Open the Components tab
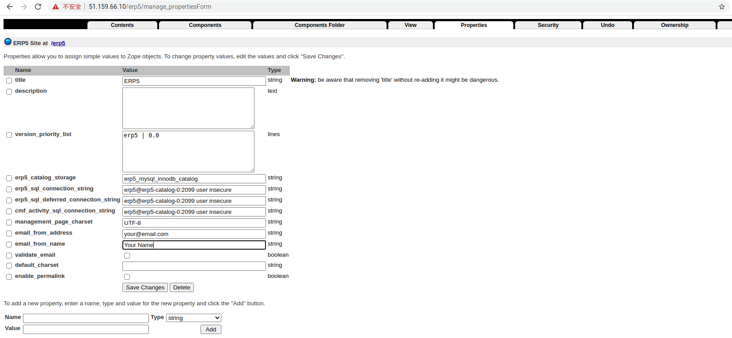 [x=205, y=25]
